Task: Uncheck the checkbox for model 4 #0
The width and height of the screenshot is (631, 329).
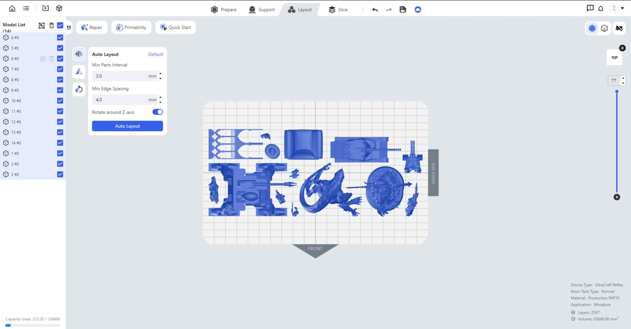Action: [x=60, y=37]
